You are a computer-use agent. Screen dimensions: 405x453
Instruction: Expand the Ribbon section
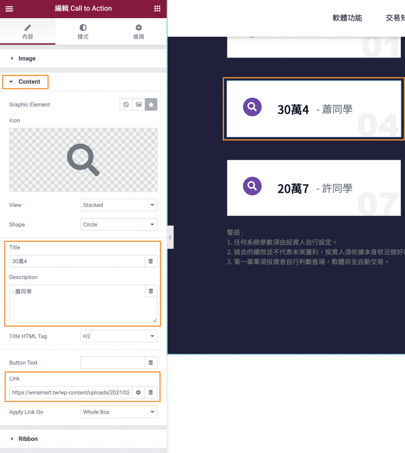(x=28, y=438)
